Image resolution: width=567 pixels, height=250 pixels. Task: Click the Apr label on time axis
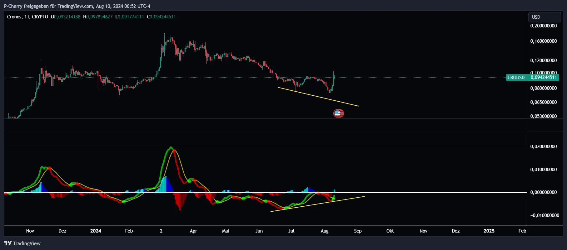coord(193,231)
